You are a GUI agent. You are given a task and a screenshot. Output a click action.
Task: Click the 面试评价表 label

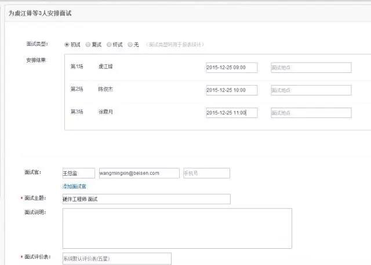pyautogui.click(x=37, y=257)
